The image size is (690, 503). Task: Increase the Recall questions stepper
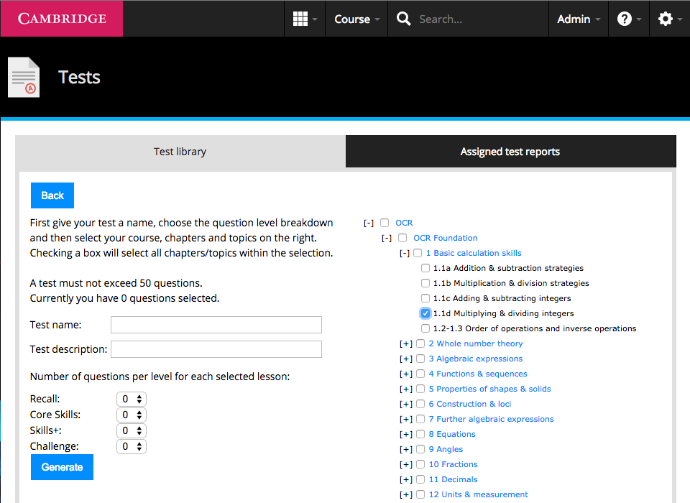141,395
